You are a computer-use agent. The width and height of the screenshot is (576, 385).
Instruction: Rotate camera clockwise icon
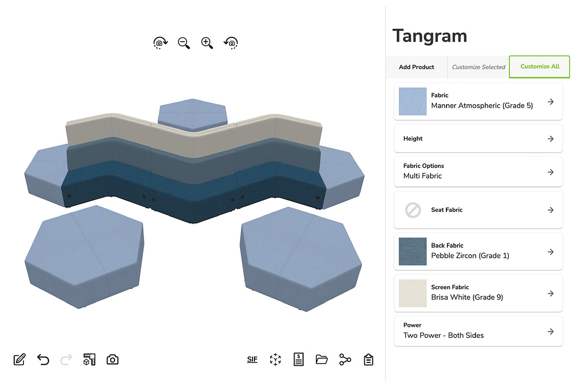pos(160,43)
